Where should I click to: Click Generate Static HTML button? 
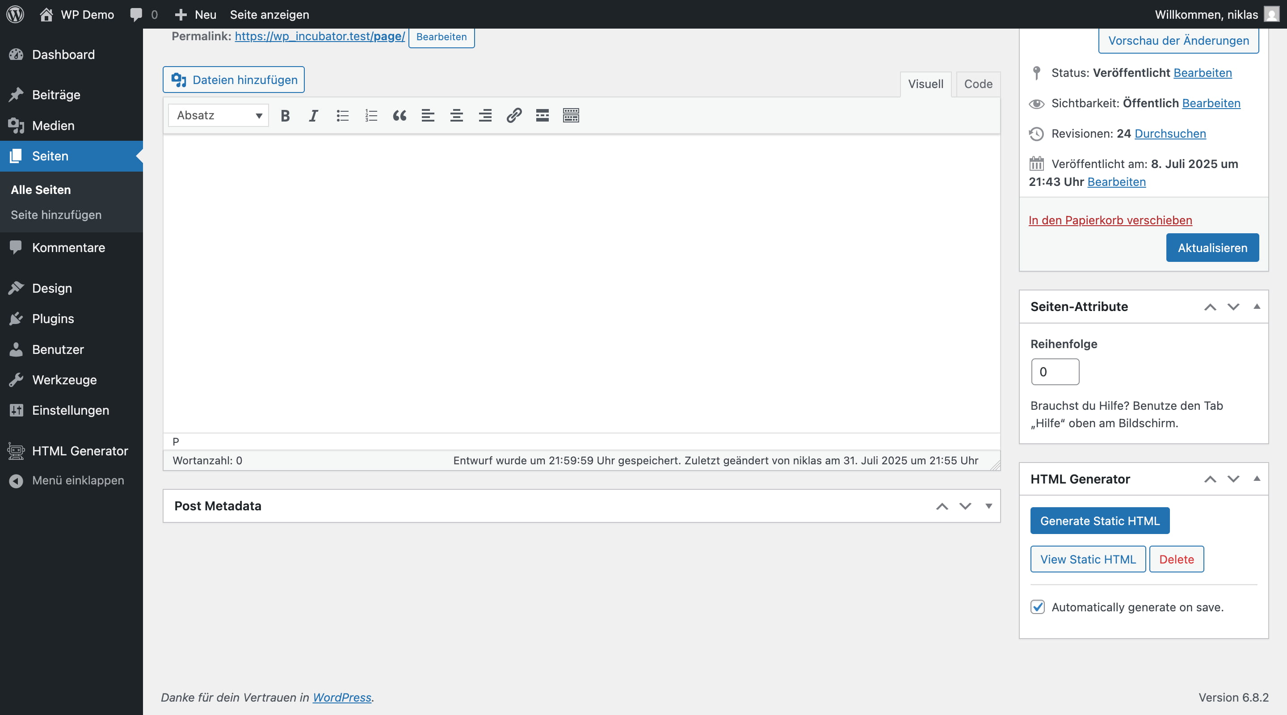pyautogui.click(x=1099, y=521)
